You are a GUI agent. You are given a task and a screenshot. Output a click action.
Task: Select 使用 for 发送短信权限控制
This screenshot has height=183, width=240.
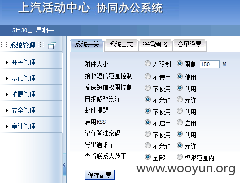pyautogui.click(x=180, y=88)
